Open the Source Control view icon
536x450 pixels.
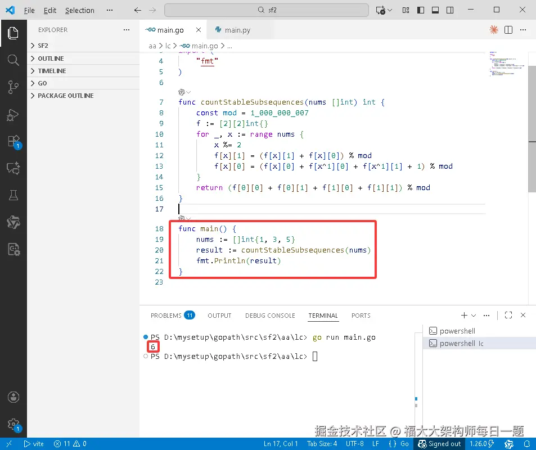point(13,87)
